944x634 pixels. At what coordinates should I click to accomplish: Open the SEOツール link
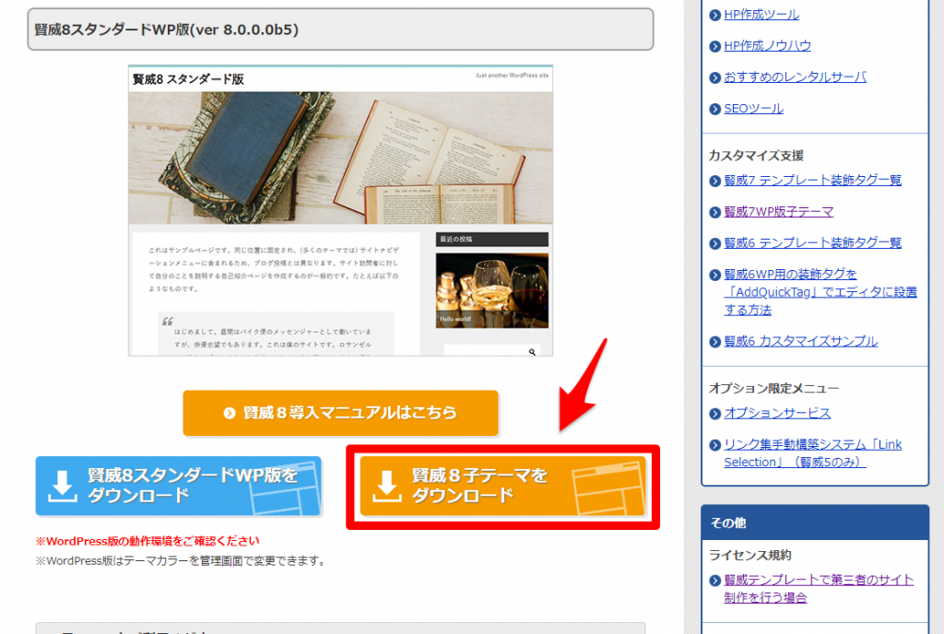pyautogui.click(x=754, y=108)
